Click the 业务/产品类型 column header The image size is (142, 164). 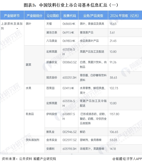tap(93, 15)
